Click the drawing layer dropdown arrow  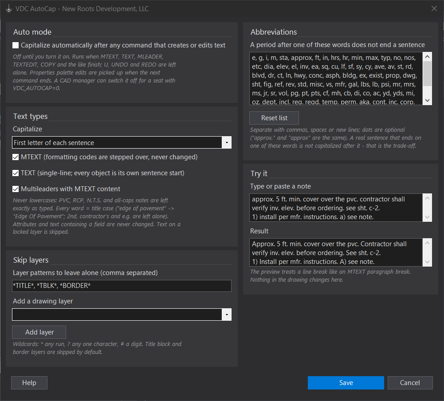(x=227, y=315)
